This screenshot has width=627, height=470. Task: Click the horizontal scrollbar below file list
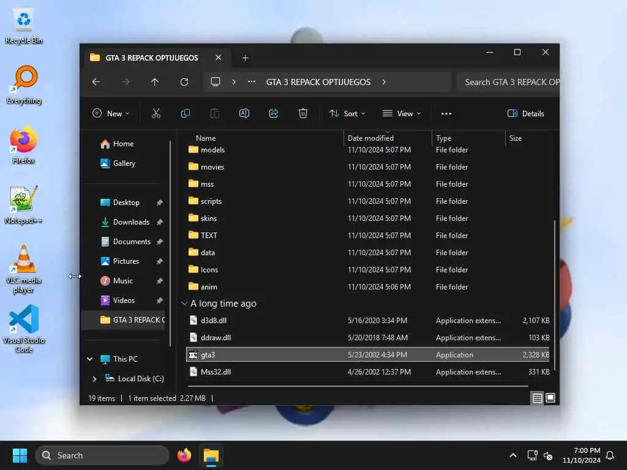click(x=358, y=386)
